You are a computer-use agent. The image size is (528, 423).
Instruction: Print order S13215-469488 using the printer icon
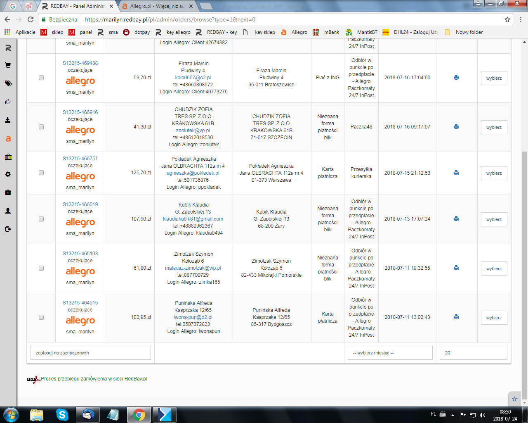point(456,78)
